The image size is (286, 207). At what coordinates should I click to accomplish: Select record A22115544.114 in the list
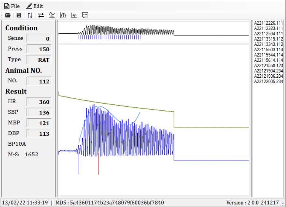[x=268, y=55]
